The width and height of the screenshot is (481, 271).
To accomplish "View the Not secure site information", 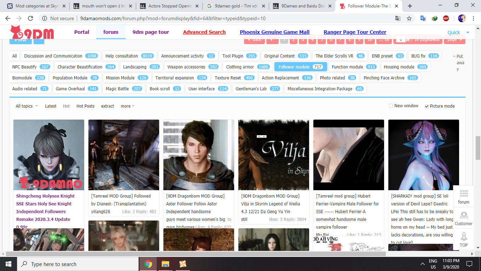I will click(x=58, y=18).
